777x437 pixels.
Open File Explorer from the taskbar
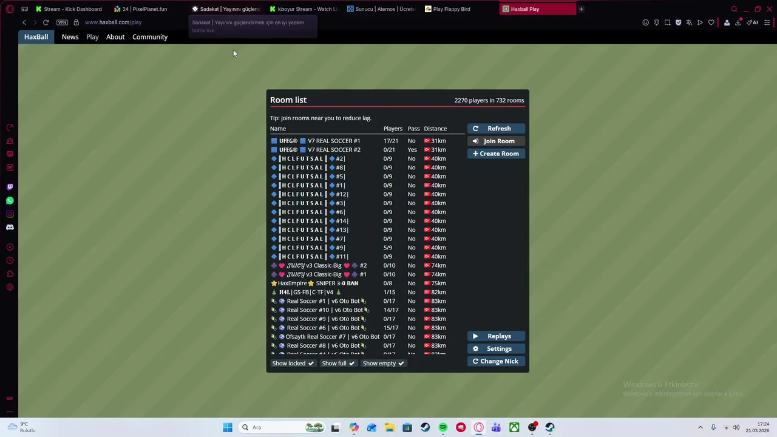389,427
